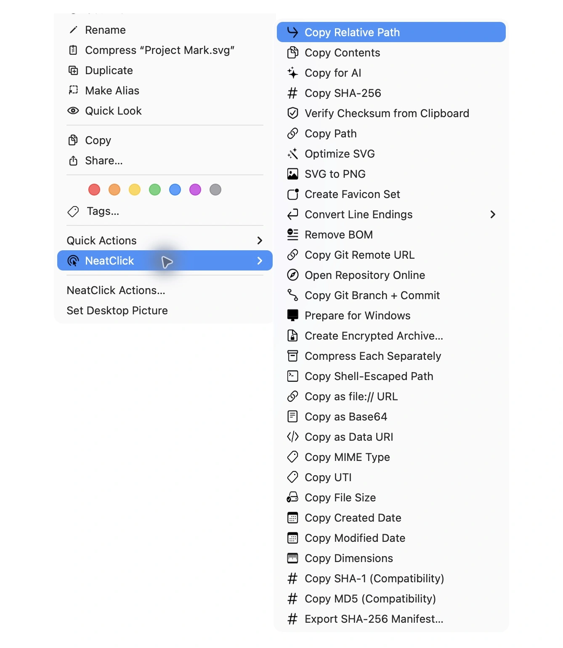Open NeatClick Actions... settings entry
Viewport: 563px width, 648px height.
[165, 290]
